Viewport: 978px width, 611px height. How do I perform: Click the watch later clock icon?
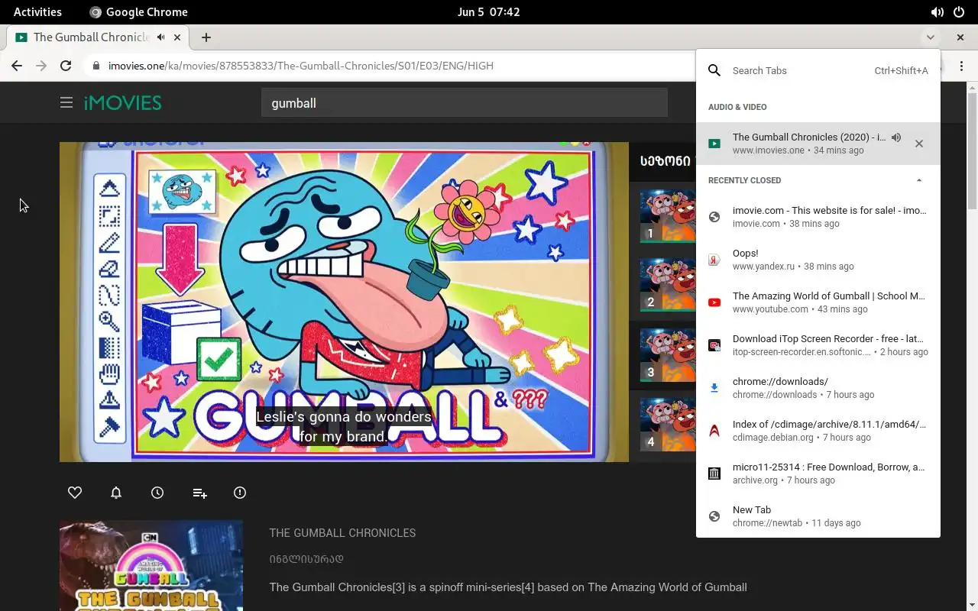157,493
